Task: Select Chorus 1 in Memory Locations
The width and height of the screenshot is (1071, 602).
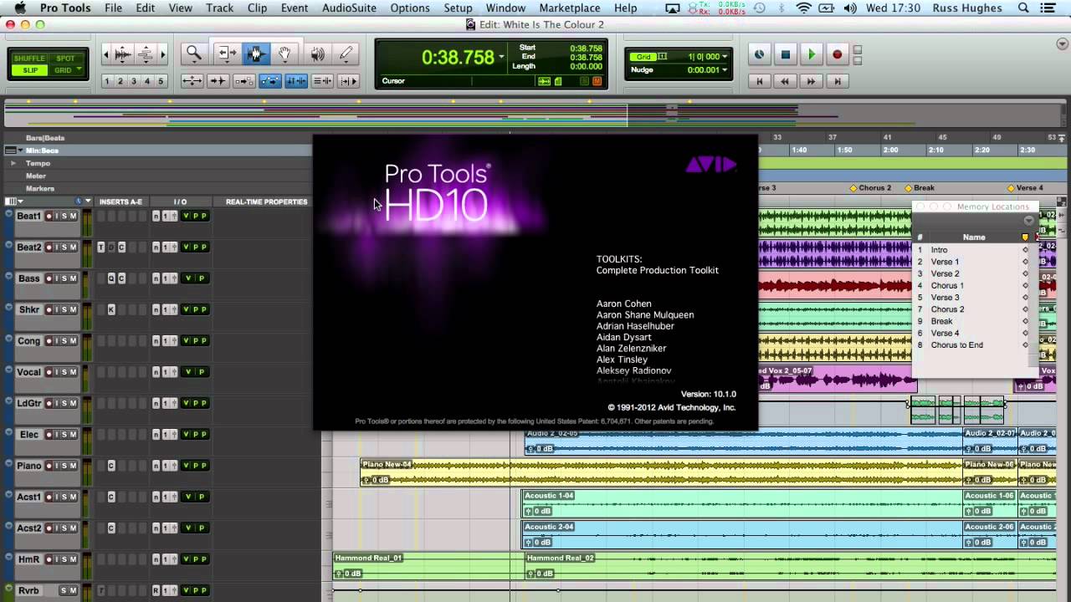Action: click(947, 285)
